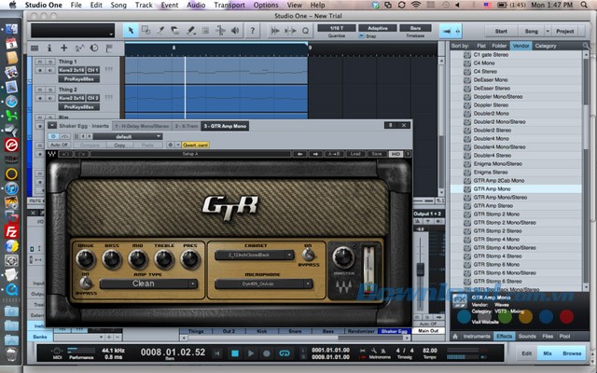Open the Transport menu
Screen dimensions: 597x373
tap(229, 5)
